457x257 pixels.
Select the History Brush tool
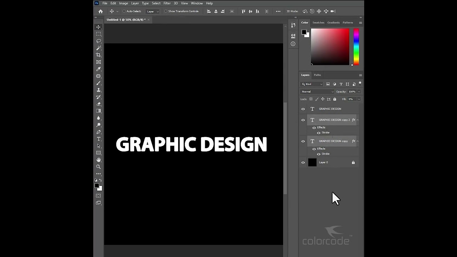[99, 97]
